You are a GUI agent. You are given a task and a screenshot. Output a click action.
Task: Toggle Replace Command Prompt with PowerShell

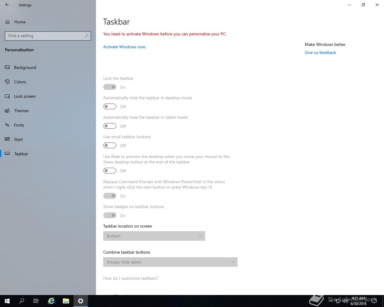click(x=110, y=196)
